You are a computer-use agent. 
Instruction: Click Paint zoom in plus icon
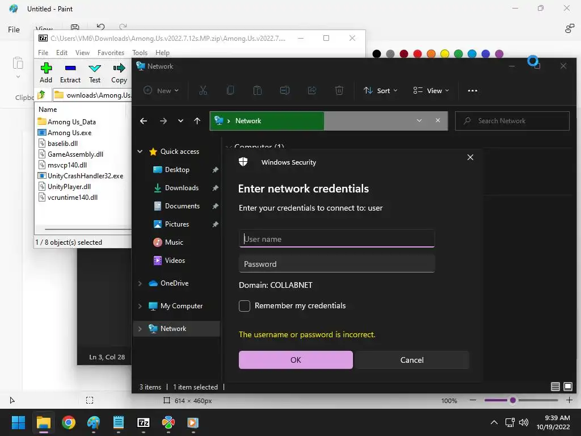coord(570,400)
